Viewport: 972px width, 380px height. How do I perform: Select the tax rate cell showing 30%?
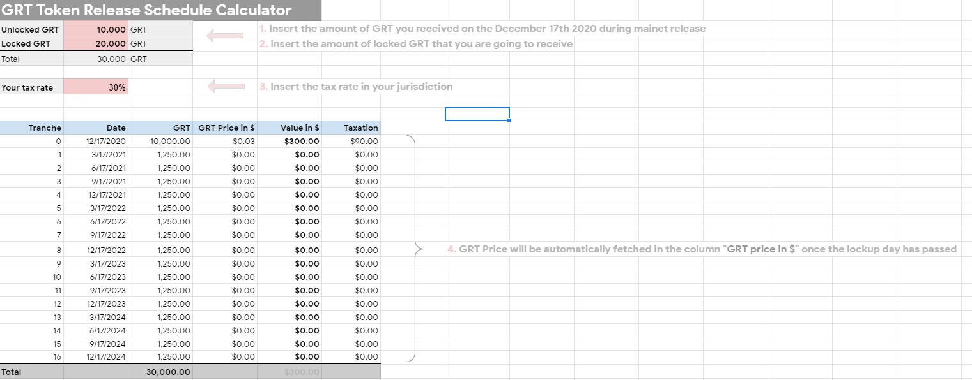pos(96,87)
